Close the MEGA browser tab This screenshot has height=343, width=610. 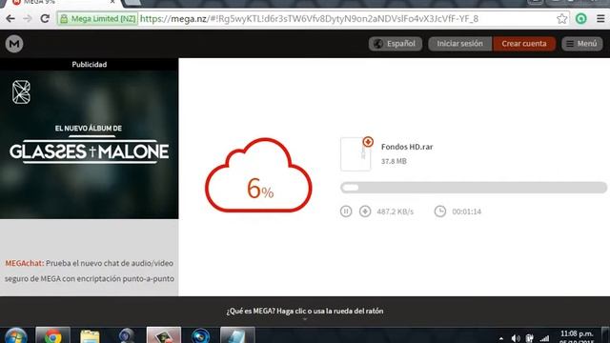[x=112, y=2]
